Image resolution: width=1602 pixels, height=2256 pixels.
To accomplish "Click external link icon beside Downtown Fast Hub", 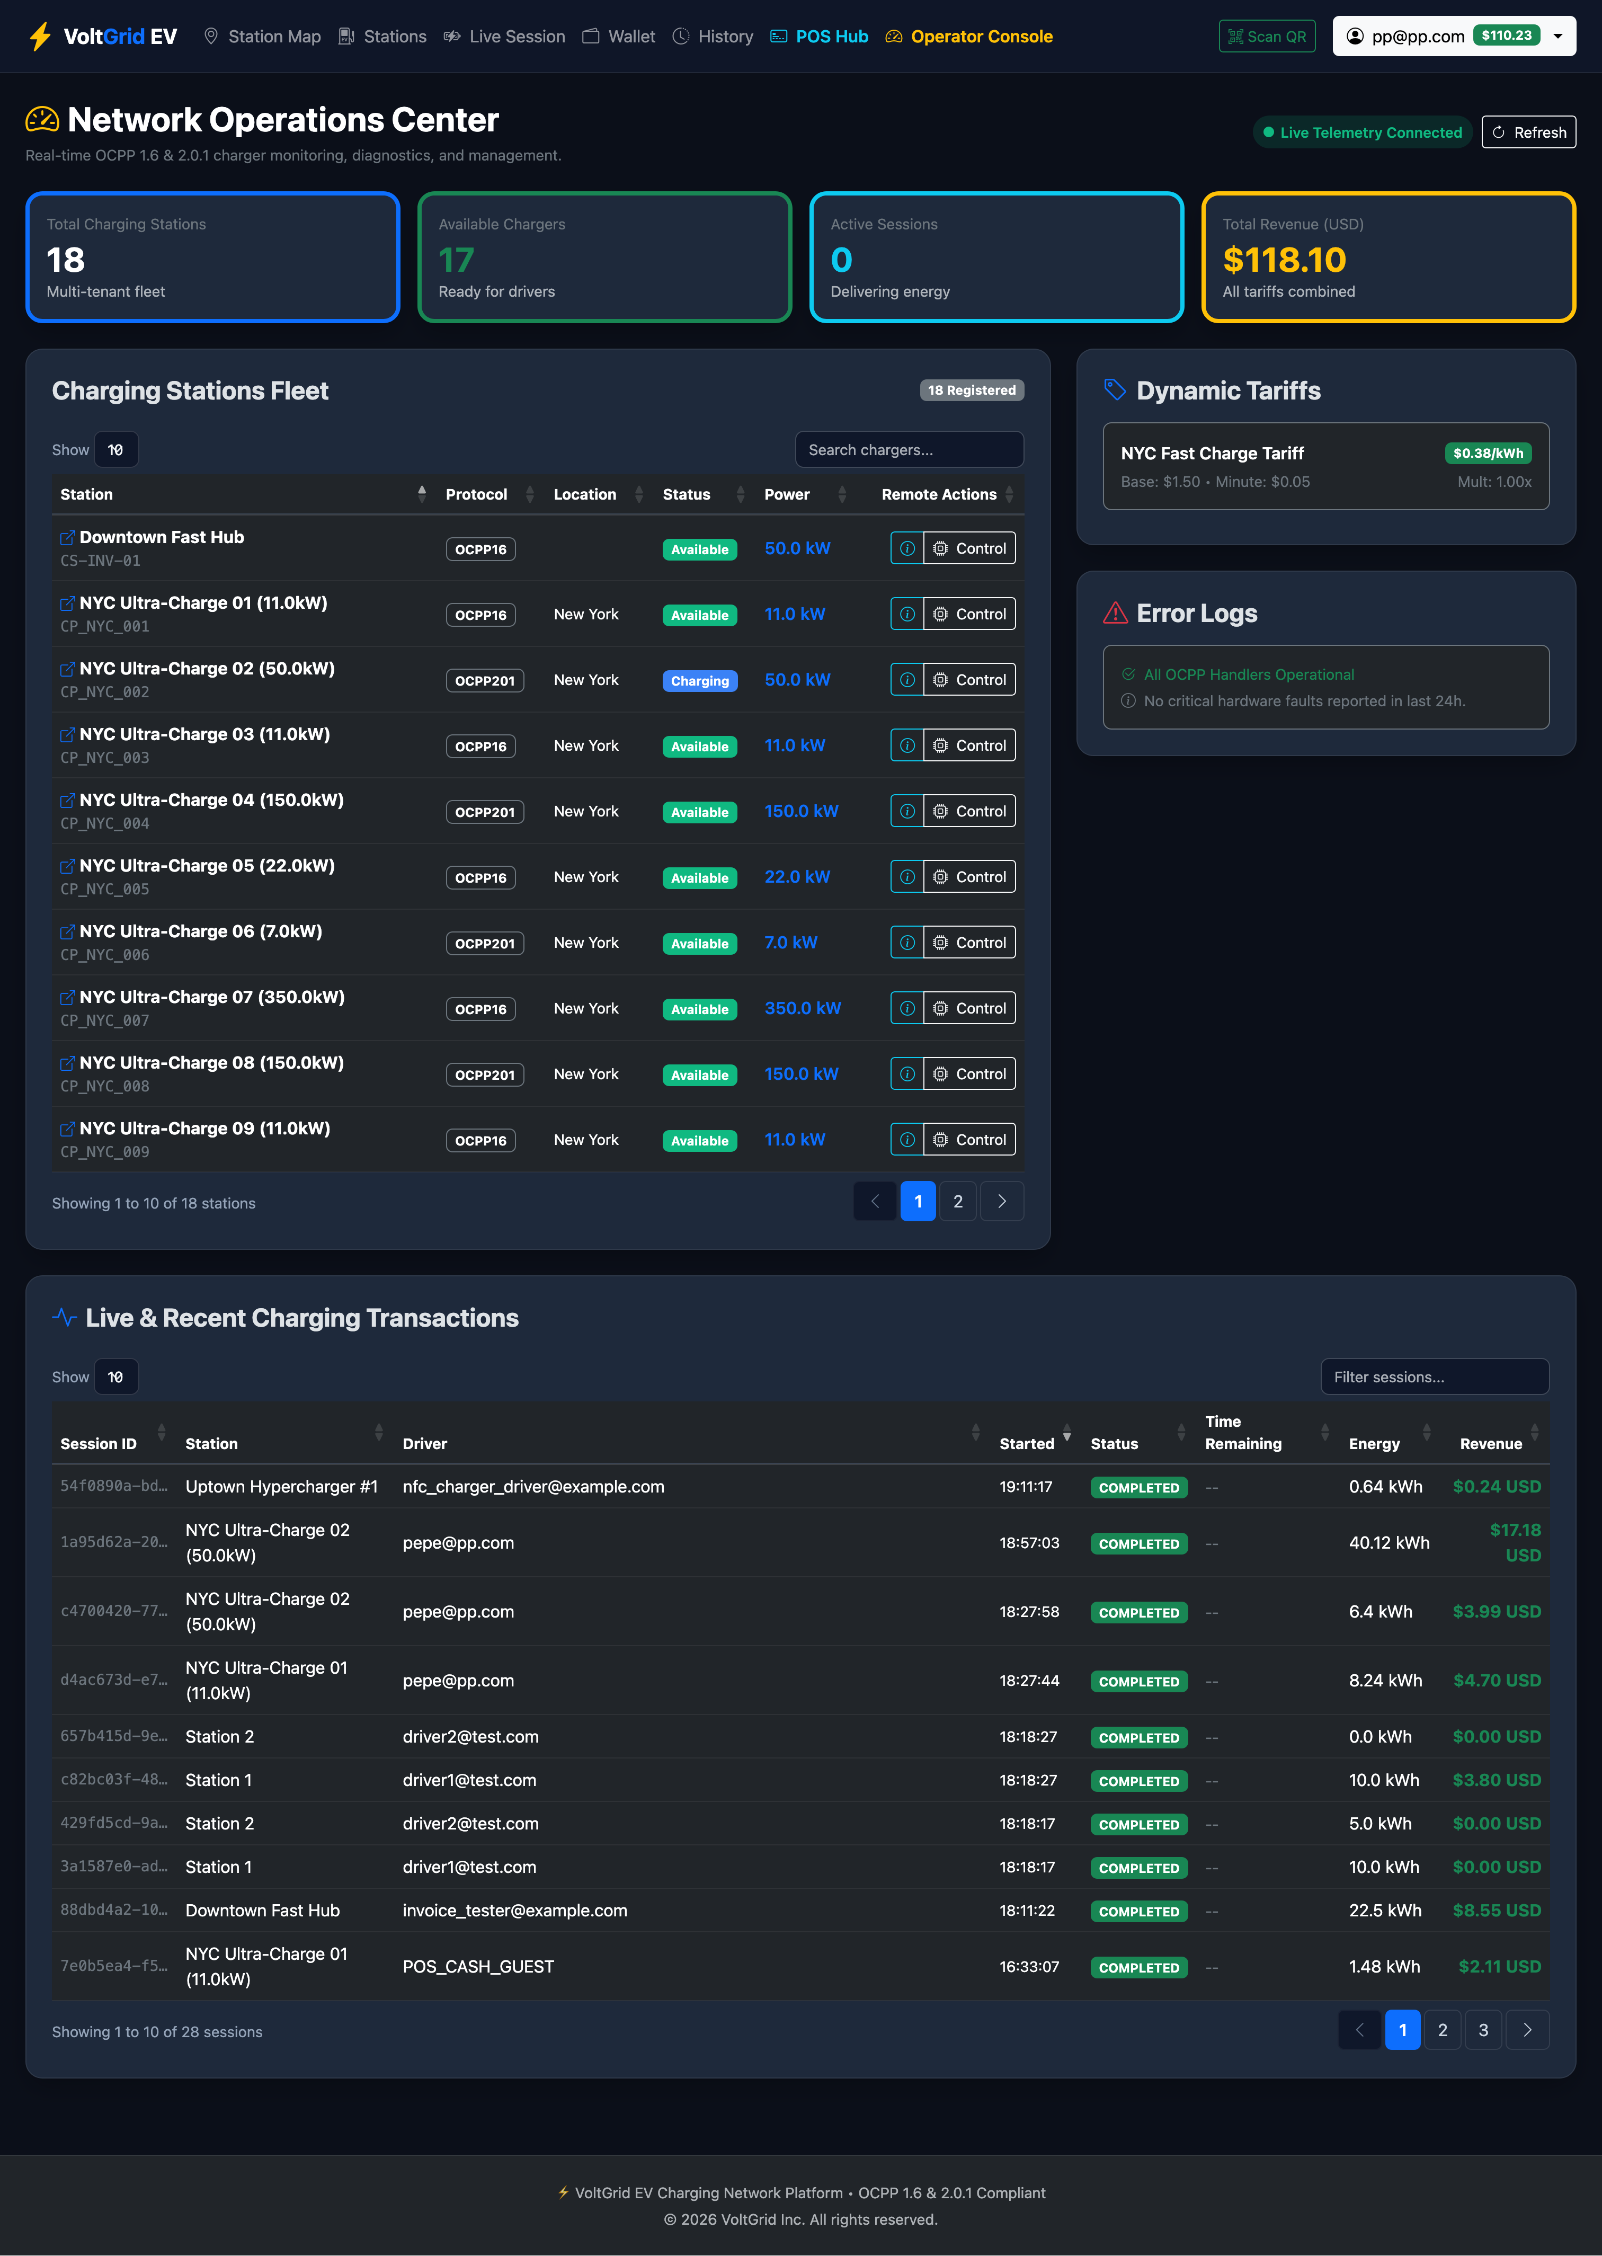I will click(67, 538).
